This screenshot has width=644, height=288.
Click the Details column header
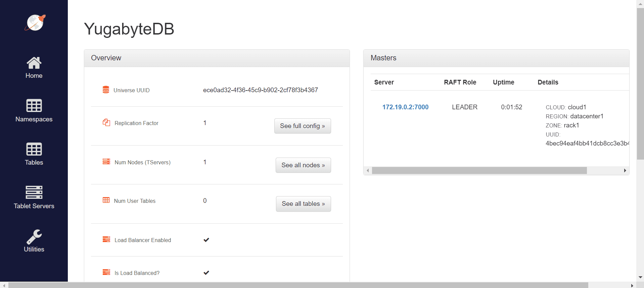[x=548, y=82]
